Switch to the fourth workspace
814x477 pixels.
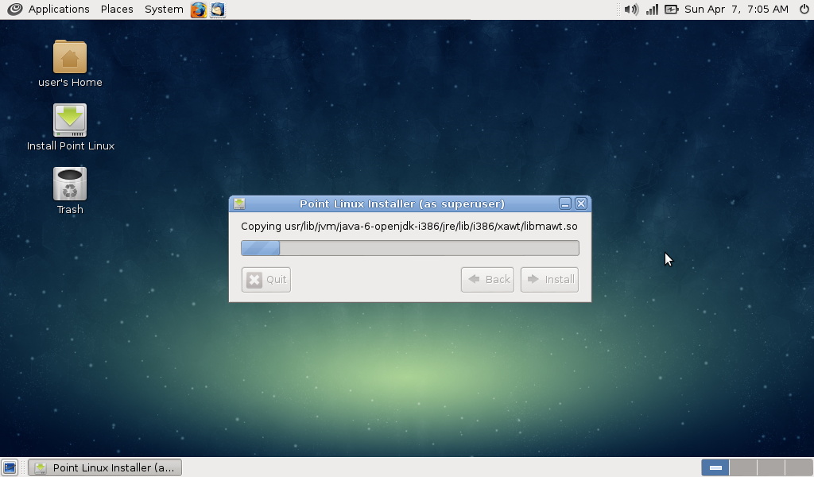pyautogui.click(x=798, y=467)
